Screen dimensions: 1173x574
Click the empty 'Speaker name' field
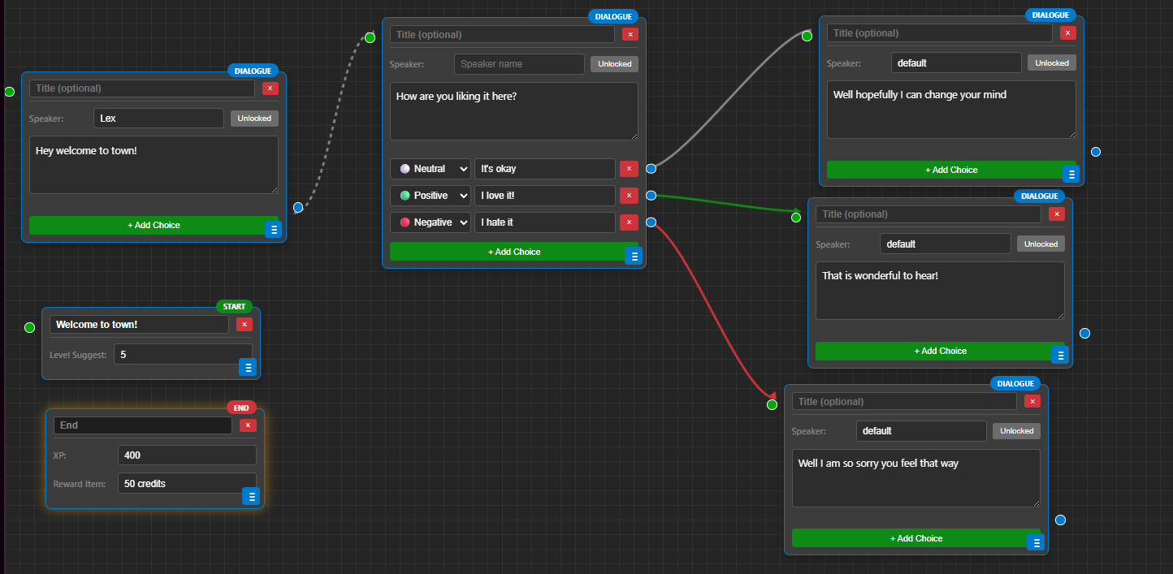519,64
